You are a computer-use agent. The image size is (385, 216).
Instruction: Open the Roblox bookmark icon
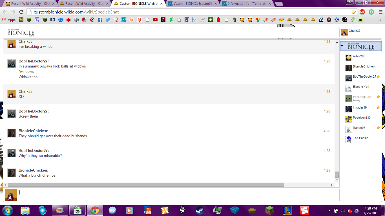116,20
